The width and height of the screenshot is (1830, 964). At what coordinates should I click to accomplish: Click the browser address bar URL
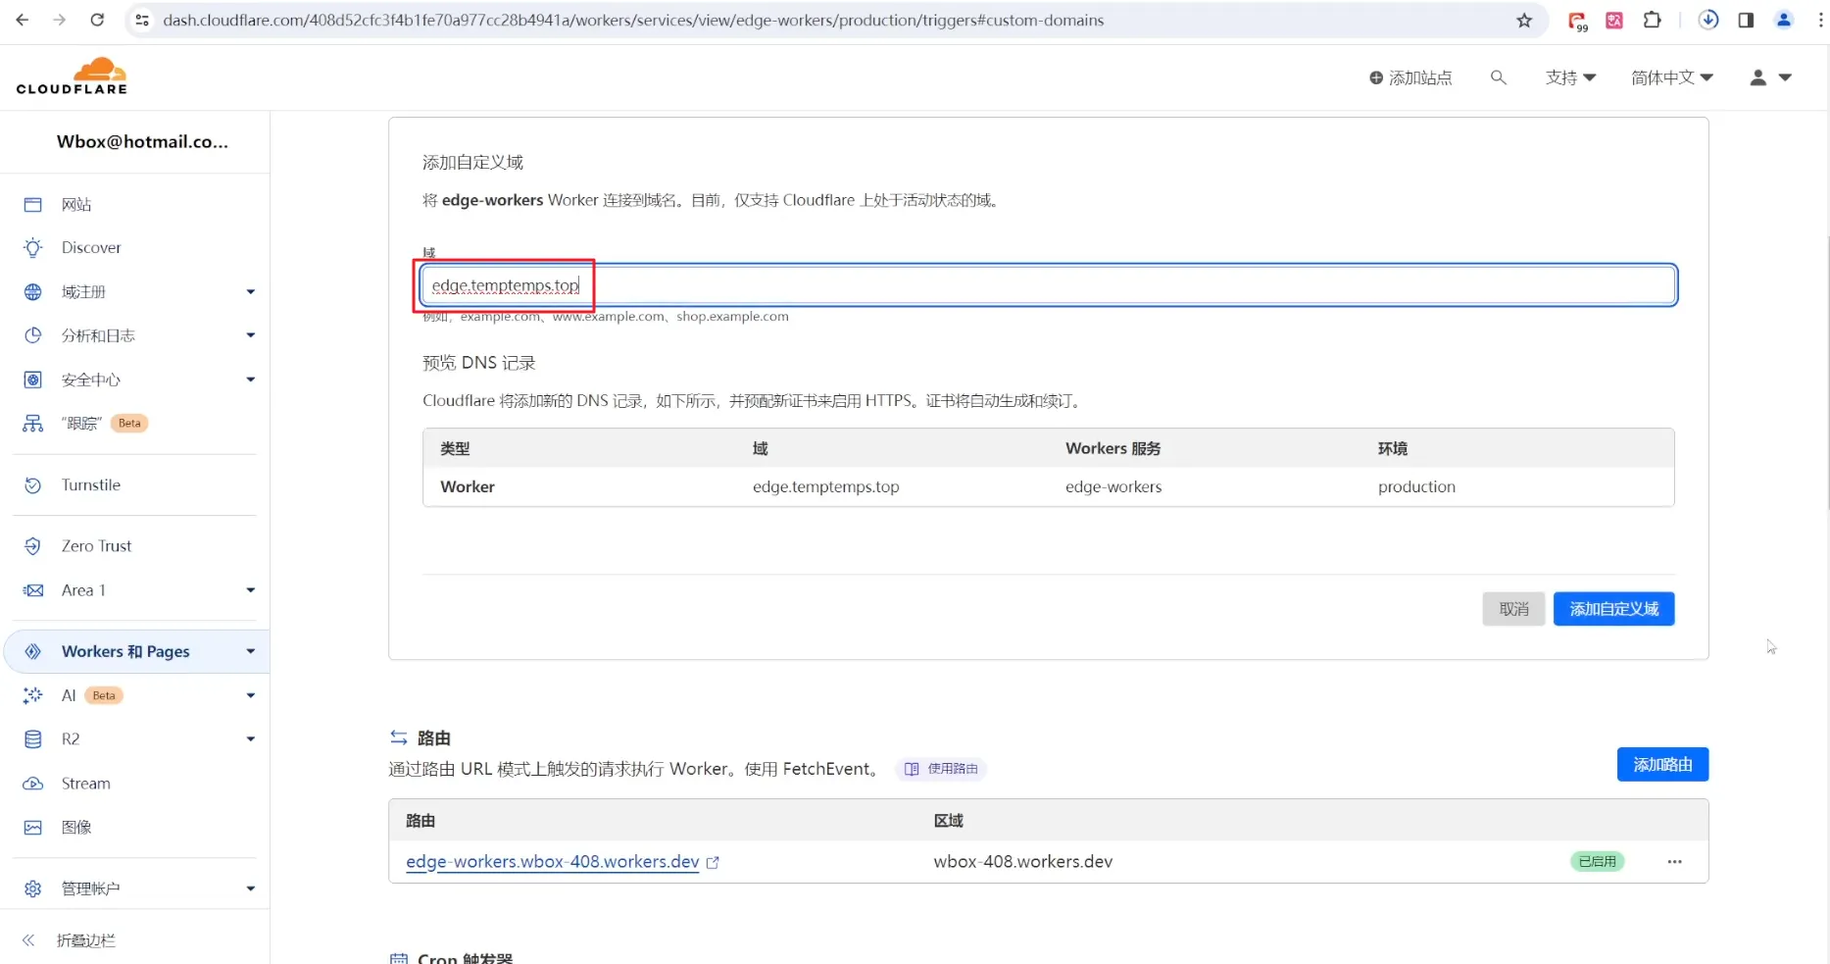[x=633, y=20]
